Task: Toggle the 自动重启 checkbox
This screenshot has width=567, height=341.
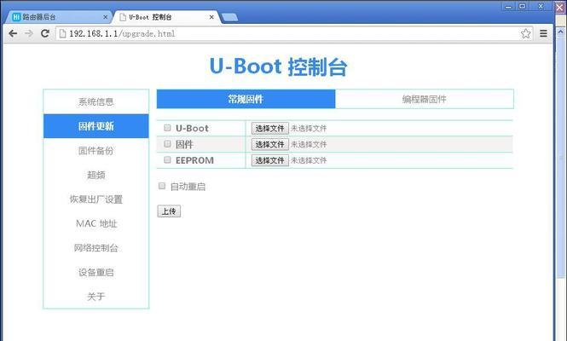Action: (162, 186)
